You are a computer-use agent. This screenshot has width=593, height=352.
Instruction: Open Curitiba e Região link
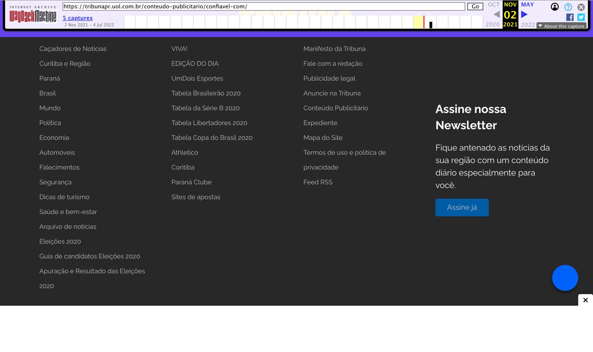[65, 63]
